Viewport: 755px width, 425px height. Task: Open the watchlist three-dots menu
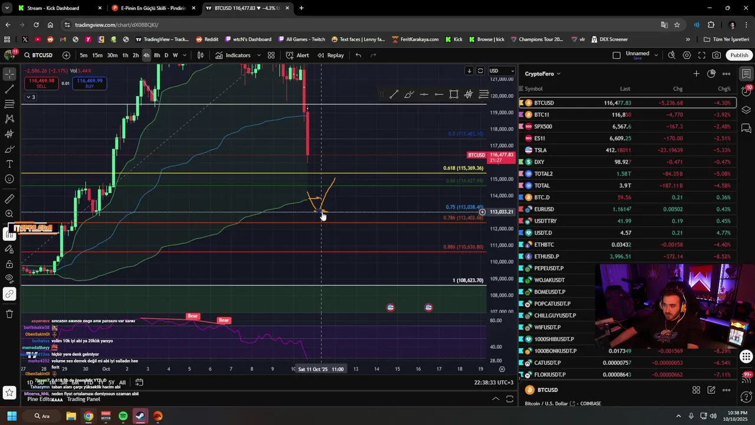(x=726, y=74)
